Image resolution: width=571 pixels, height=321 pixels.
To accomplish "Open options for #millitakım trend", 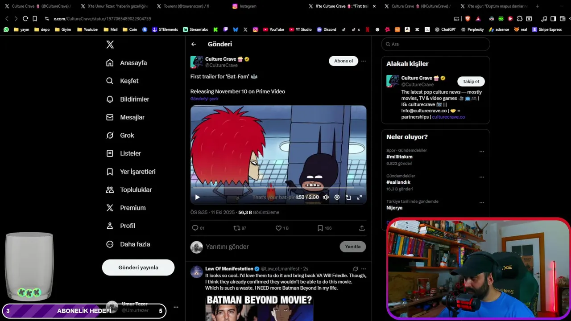I will tap(482, 152).
